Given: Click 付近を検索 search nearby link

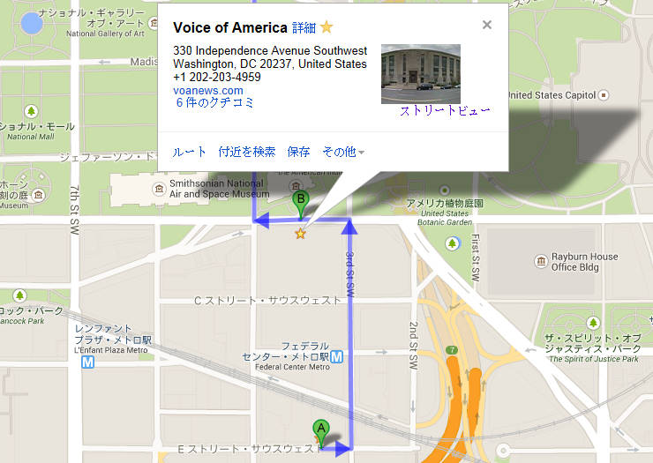Looking at the screenshot, I should tap(246, 152).
